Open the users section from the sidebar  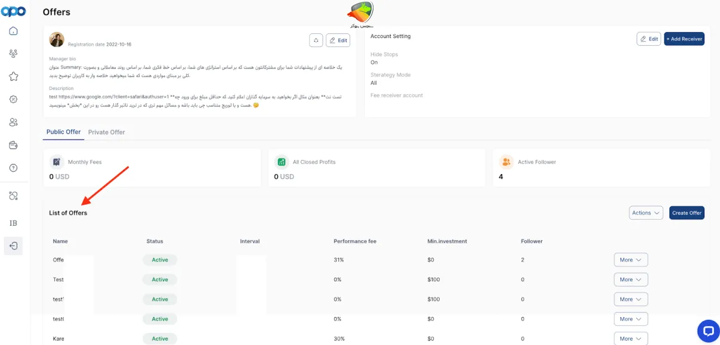(13, 121)
